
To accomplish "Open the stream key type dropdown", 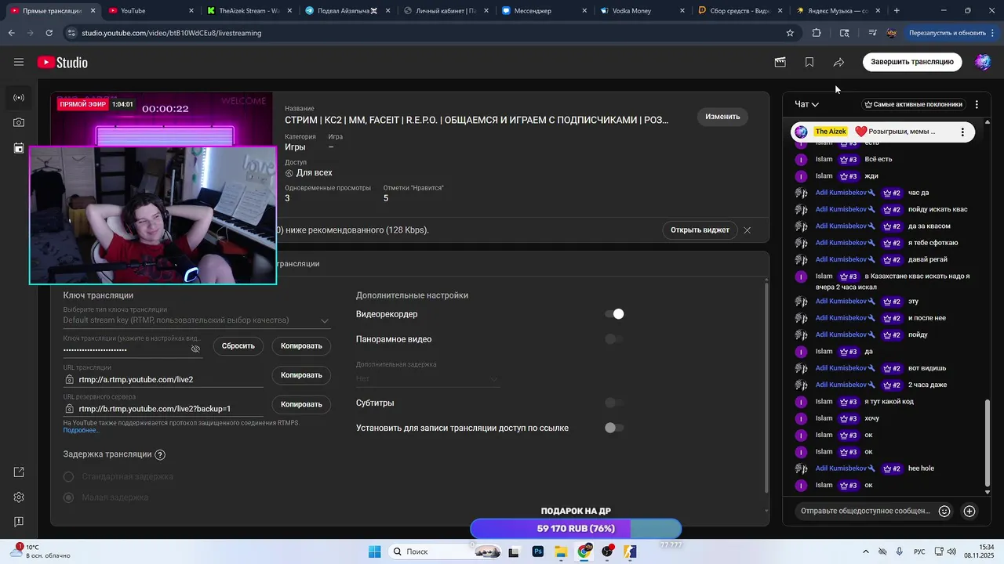I will [x=197, y=320].
